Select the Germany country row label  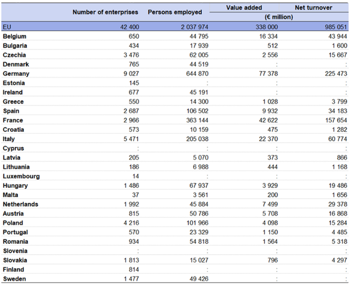click(16, 74)
